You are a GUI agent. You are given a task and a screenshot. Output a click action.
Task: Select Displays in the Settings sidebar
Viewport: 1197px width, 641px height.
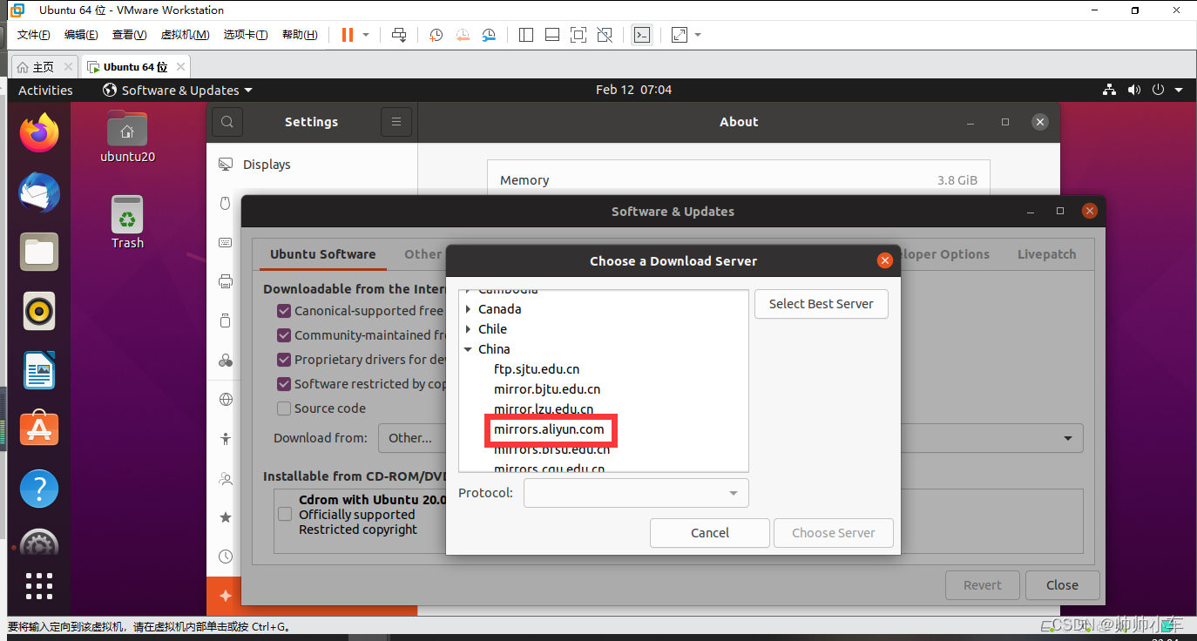click(311, 165)
